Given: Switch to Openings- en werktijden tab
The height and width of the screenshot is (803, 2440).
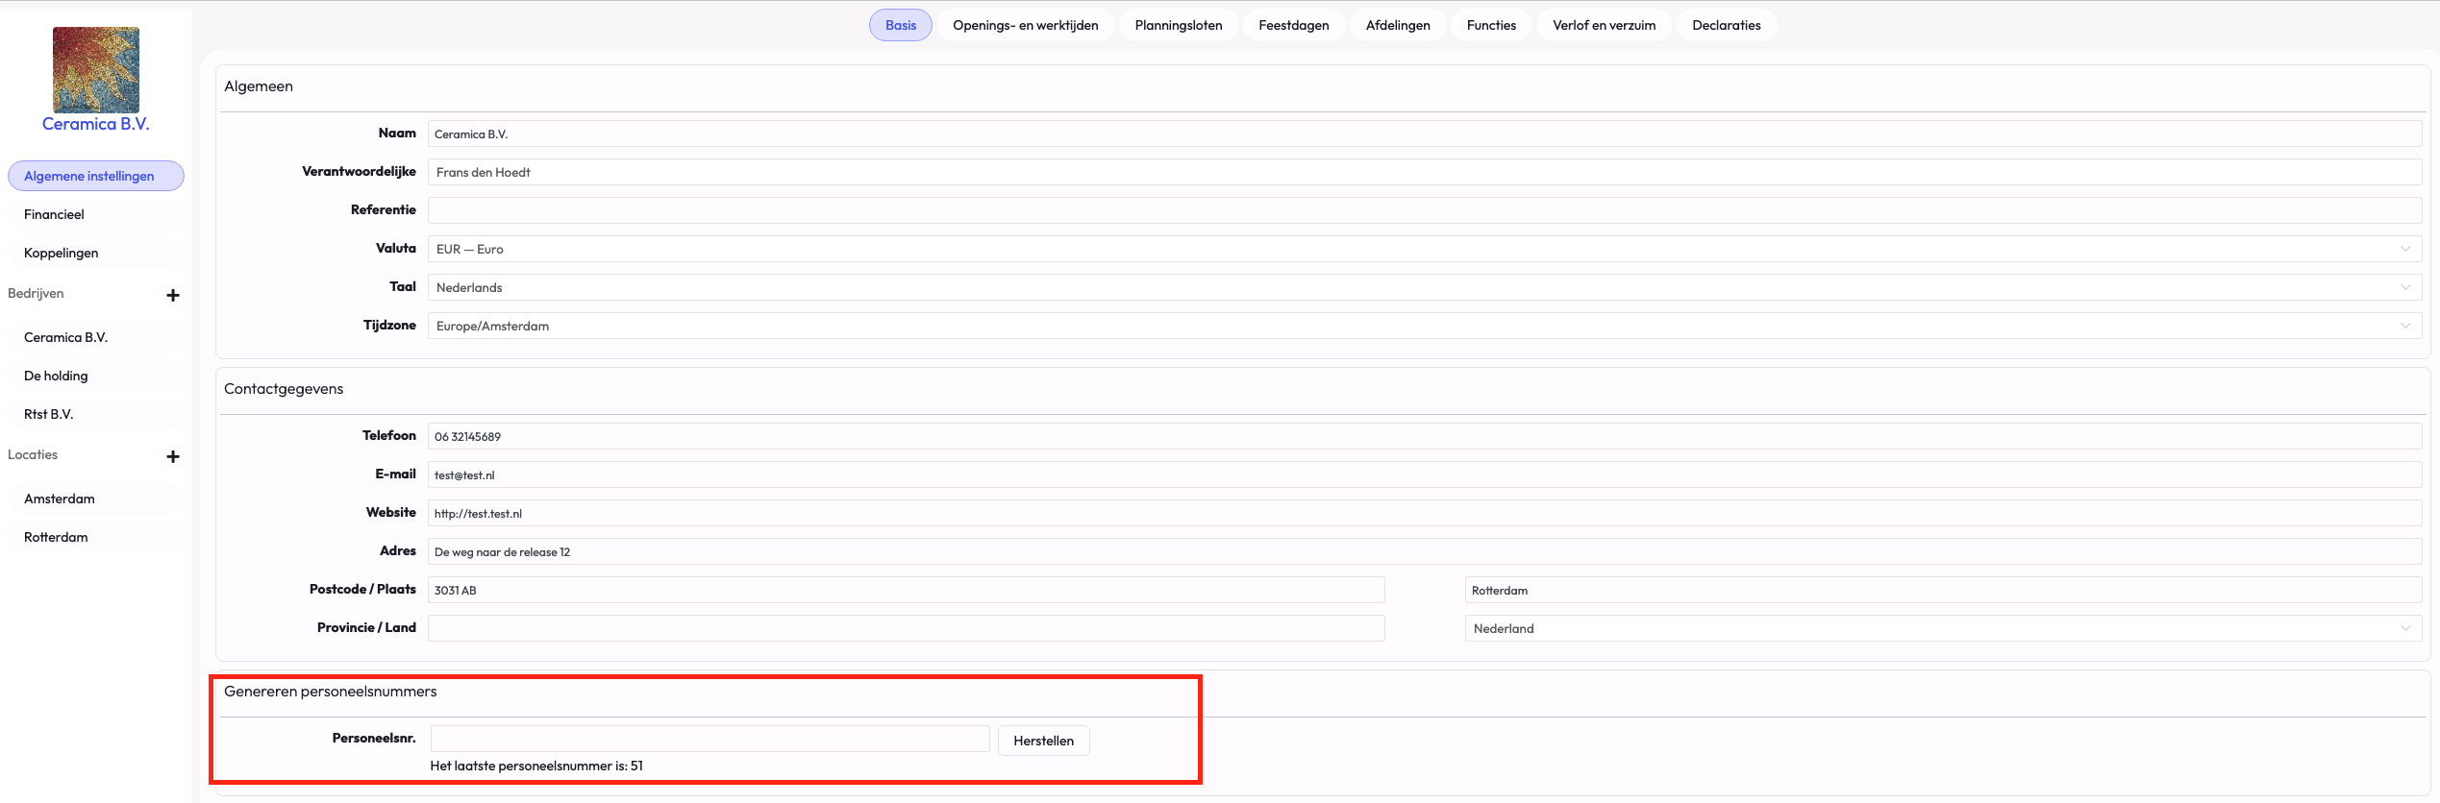Looking at the screenshot, I should [x=1026, y=25].
